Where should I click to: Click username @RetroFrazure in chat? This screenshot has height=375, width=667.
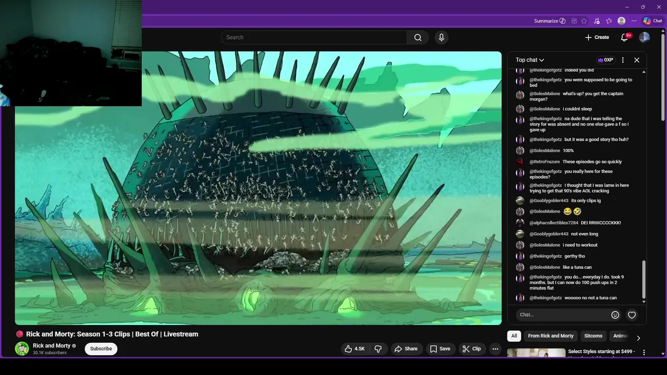545,162
